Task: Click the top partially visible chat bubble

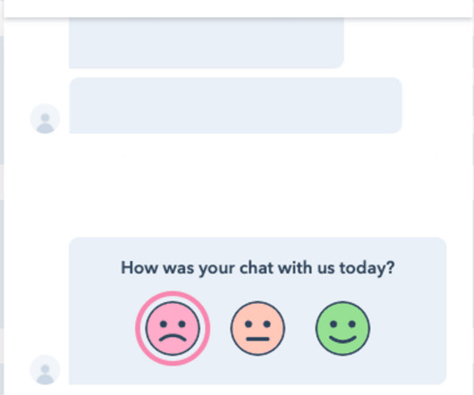Action: [207, 43]
